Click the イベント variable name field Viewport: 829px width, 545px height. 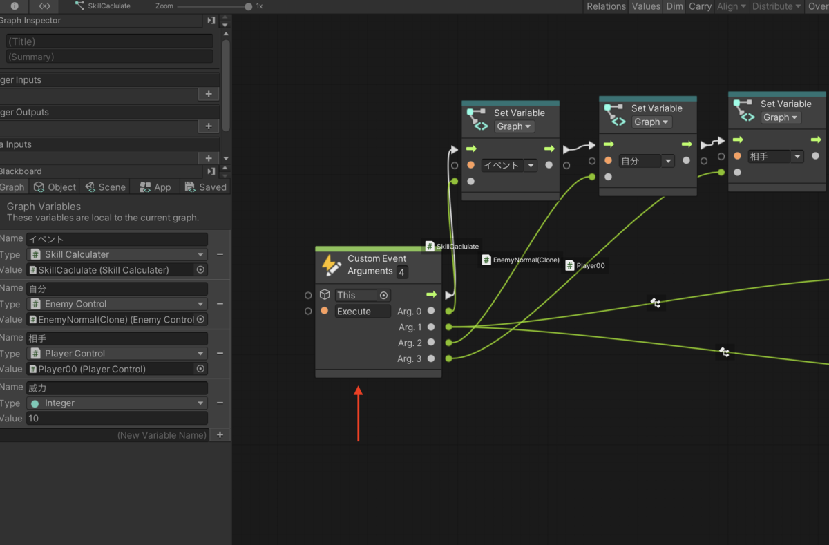pyautogui.click(x=117, y=239)
